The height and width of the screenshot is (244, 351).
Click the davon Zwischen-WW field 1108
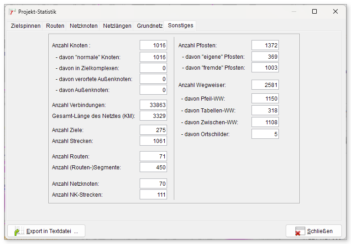pos(265,122)
